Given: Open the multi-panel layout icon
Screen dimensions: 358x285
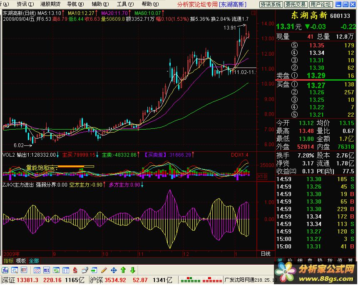Looking at the screenshot, I should click(x=65, y=270).
